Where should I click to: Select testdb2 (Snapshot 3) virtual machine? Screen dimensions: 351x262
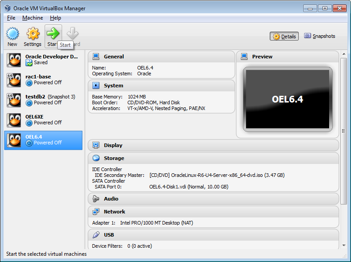tap(43, 100)
